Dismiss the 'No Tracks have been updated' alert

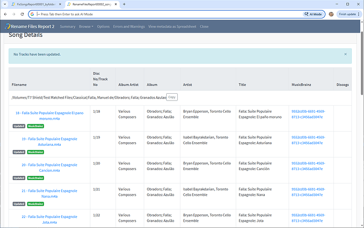pos(346,54)
